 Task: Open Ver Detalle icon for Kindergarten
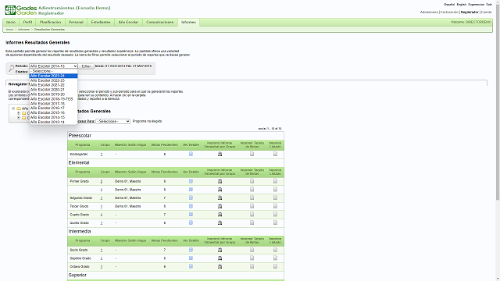point(191,154)
